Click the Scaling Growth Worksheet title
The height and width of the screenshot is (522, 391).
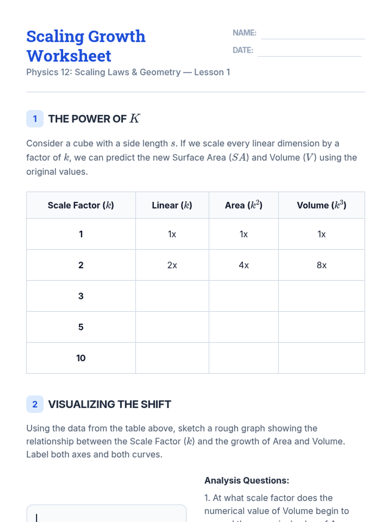pos(86,46)
